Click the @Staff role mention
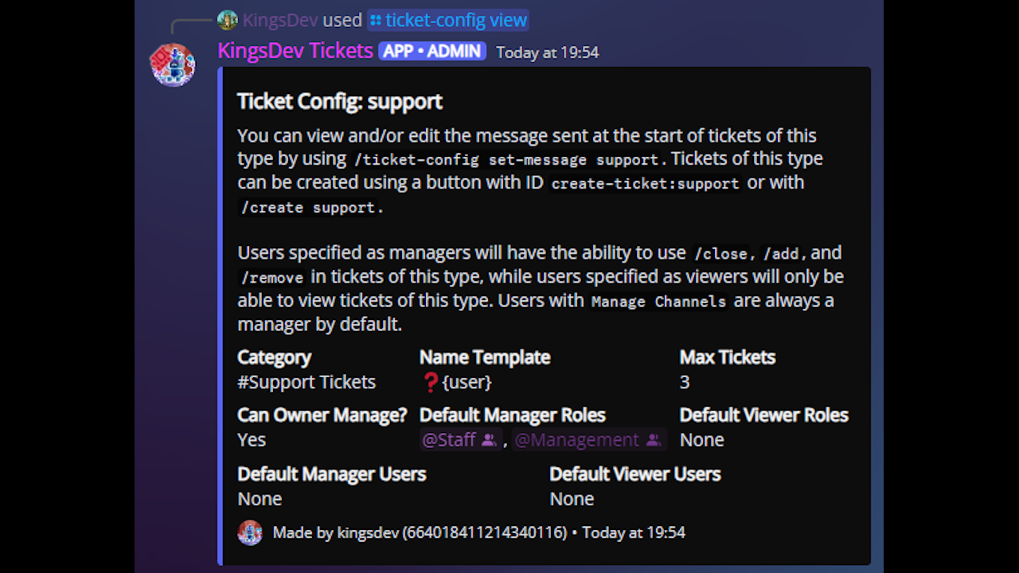1019x573 pixels. click(x=449, y=440)
